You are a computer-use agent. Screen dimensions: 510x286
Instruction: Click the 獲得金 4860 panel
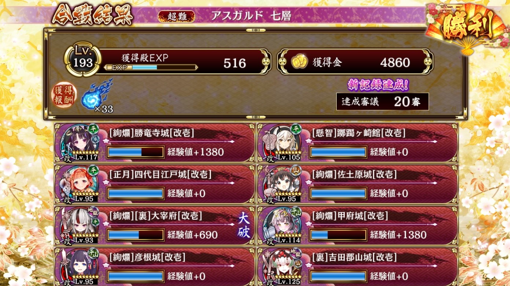click(x=355, y=62)
